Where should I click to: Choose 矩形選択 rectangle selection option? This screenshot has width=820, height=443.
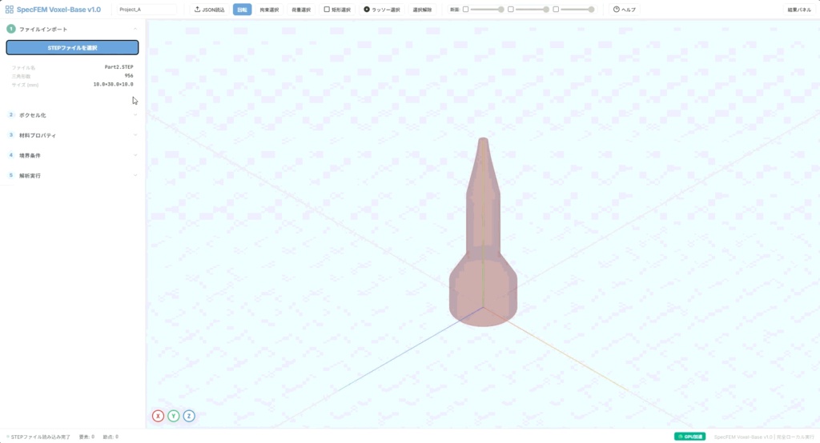[x=337, y=10]
